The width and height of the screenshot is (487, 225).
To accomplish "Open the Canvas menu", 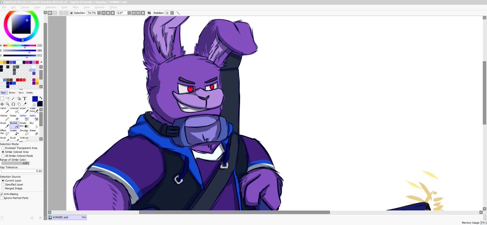I will pos(25,7).
